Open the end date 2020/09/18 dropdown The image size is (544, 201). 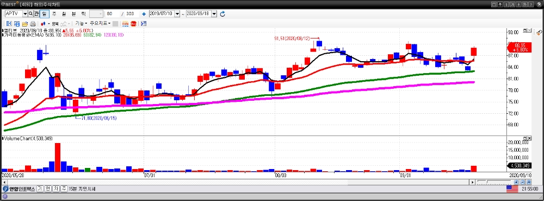pos(214,14)
